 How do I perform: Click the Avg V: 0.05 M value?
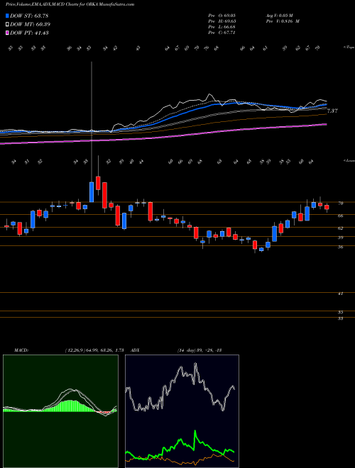tap(280, 15)
